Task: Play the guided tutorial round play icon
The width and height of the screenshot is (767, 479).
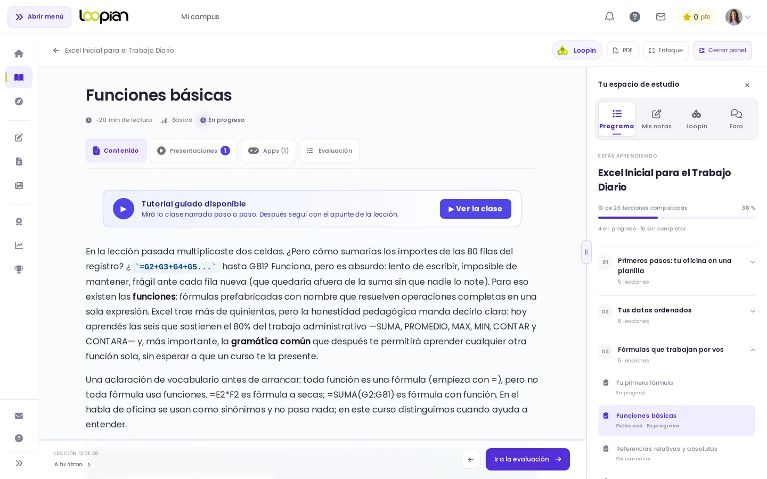Action: tap(124, 209)
